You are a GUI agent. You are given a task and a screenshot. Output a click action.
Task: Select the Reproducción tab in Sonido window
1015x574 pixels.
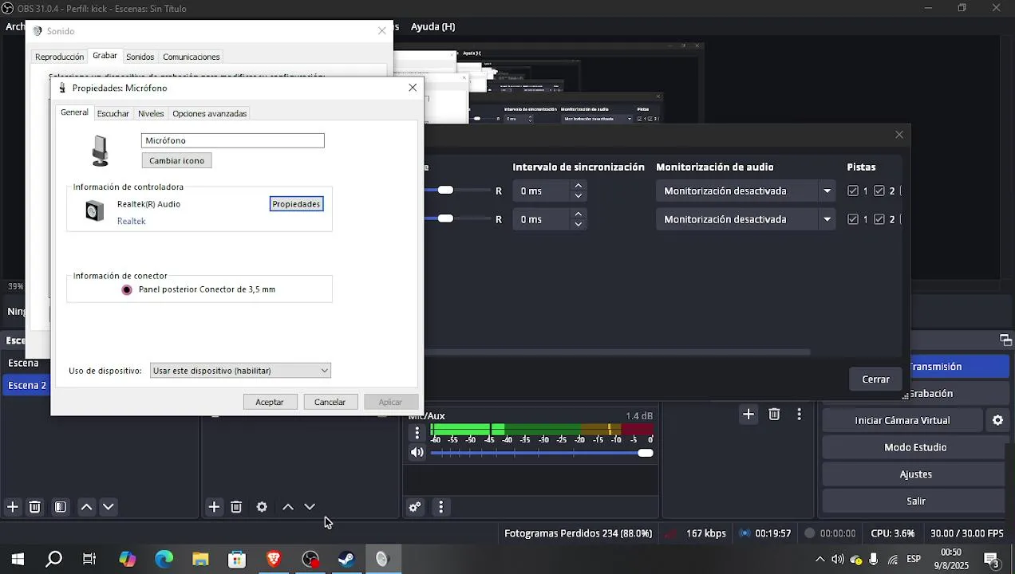point(59,57)
